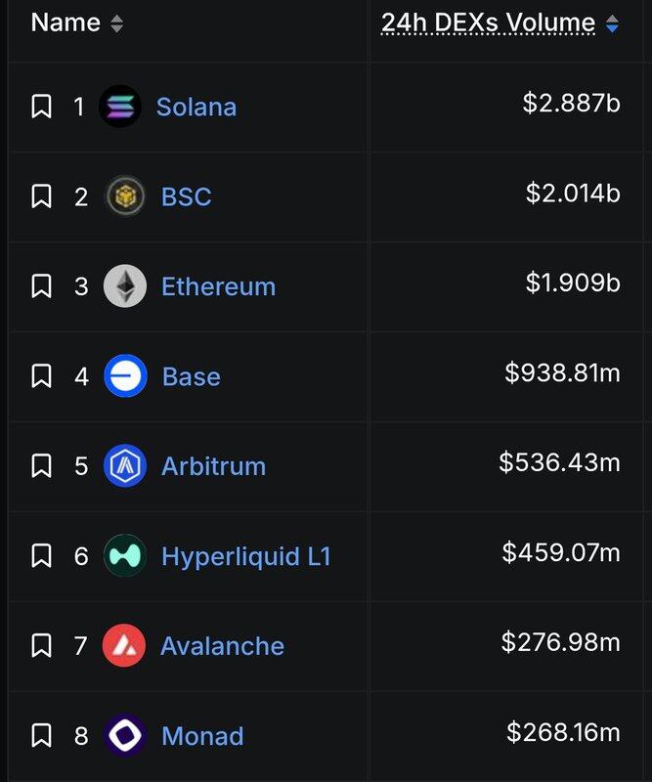
Task: Toggle the bookmark for Ethereum
Action: (41, 286)
